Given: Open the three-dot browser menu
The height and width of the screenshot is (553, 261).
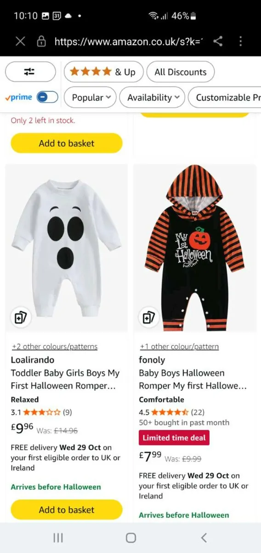Looking at the screenshot, I should [x=240, y=41].
